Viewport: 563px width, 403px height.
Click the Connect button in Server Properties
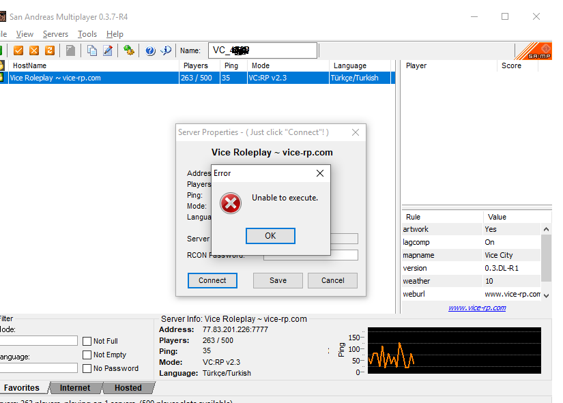point(212,280)
